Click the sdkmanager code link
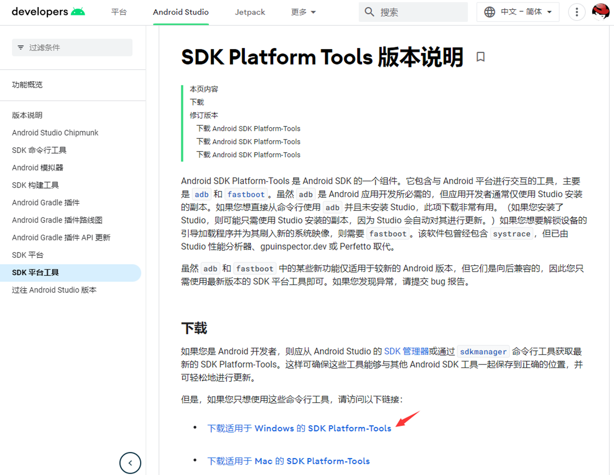The image size is (614, 475). click(483, 352)
